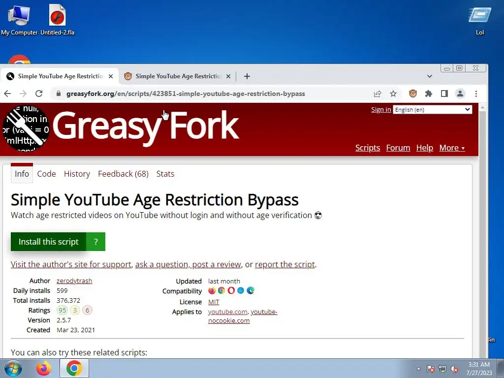Viewport: 504px width, 378px height.
Task: Click the browser forward arrow
Action: point(23,94)
